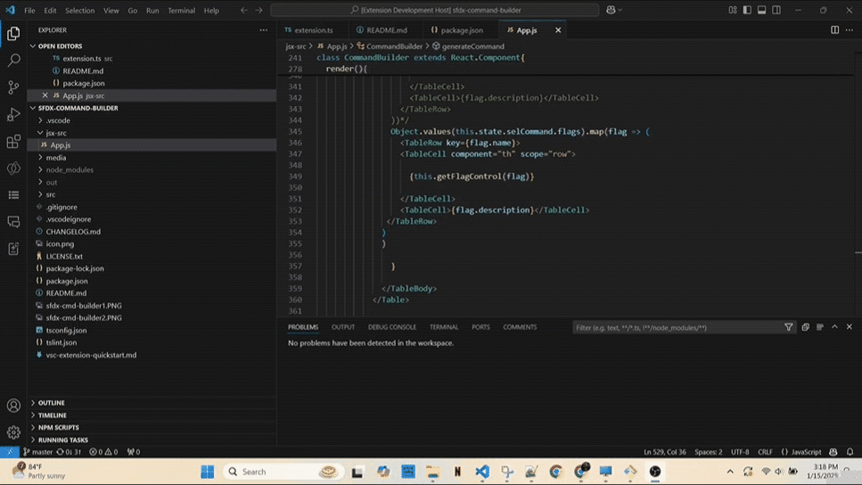Click the Copilot icon in title bar
Viewport: 862px width, 485px height.
point(611,10)
